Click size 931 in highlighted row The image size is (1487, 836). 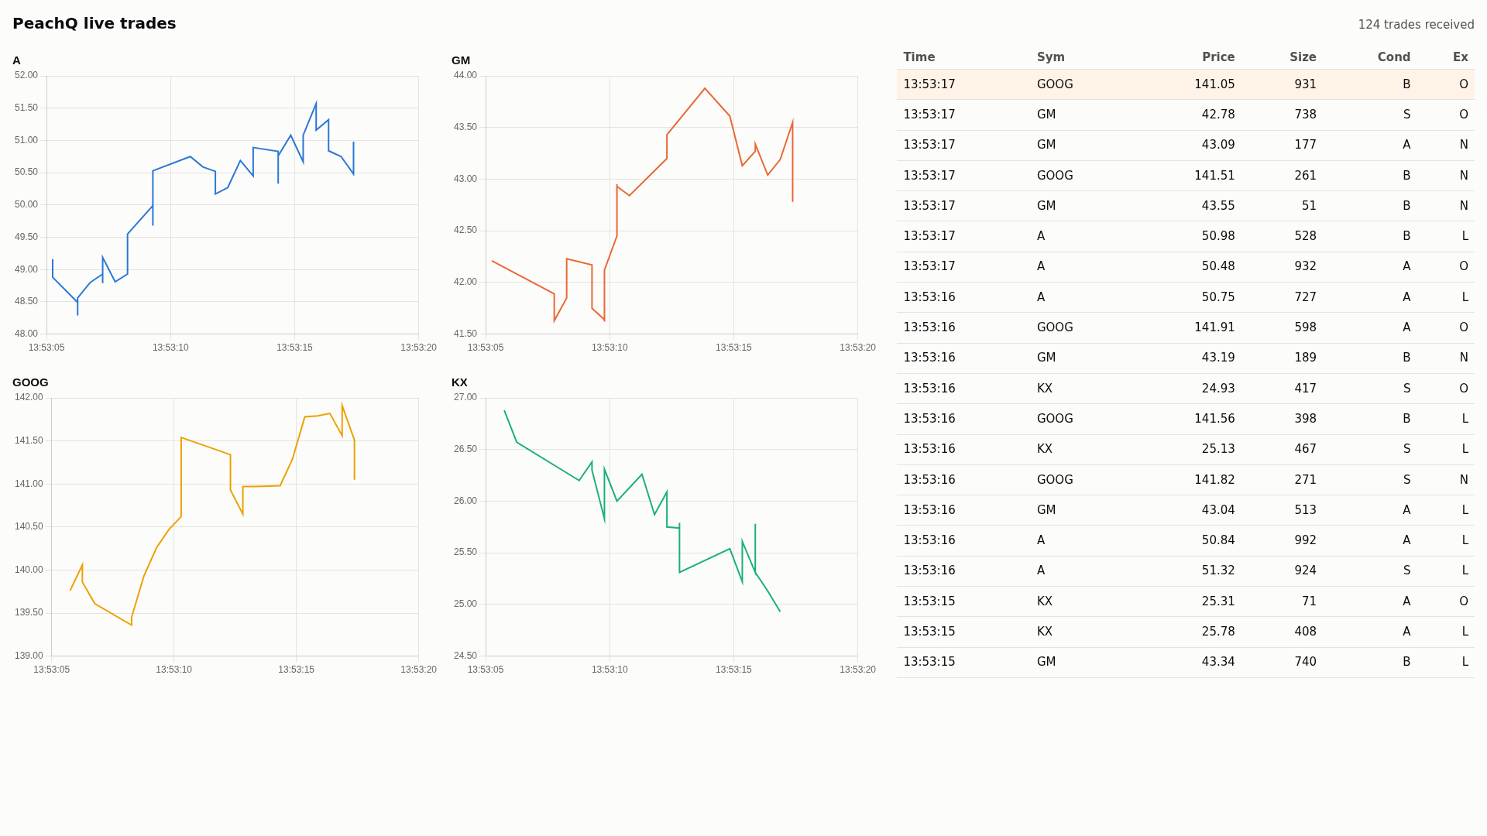pos(1305,84)
